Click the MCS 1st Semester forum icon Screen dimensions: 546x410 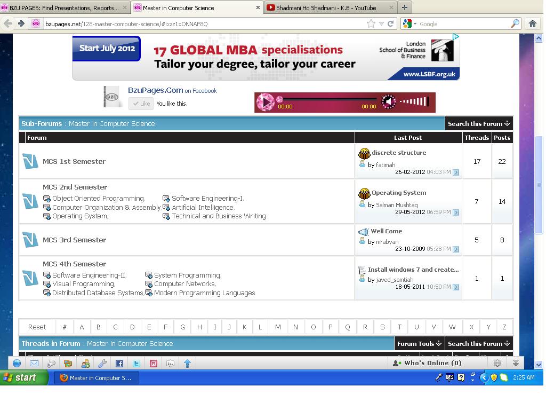pos(30,161)
